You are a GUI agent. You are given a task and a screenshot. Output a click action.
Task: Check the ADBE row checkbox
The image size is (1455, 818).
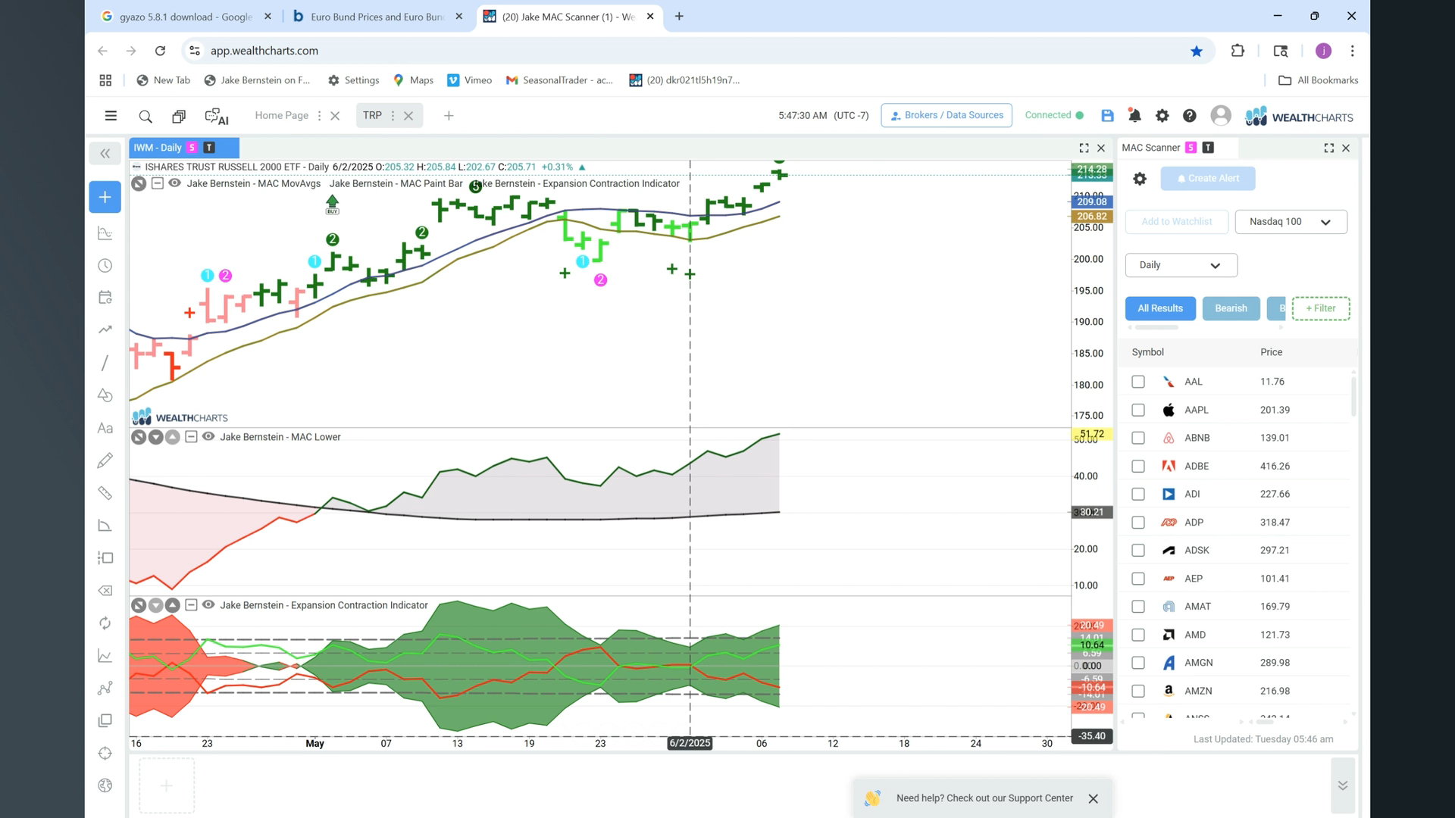[1138, 466]
